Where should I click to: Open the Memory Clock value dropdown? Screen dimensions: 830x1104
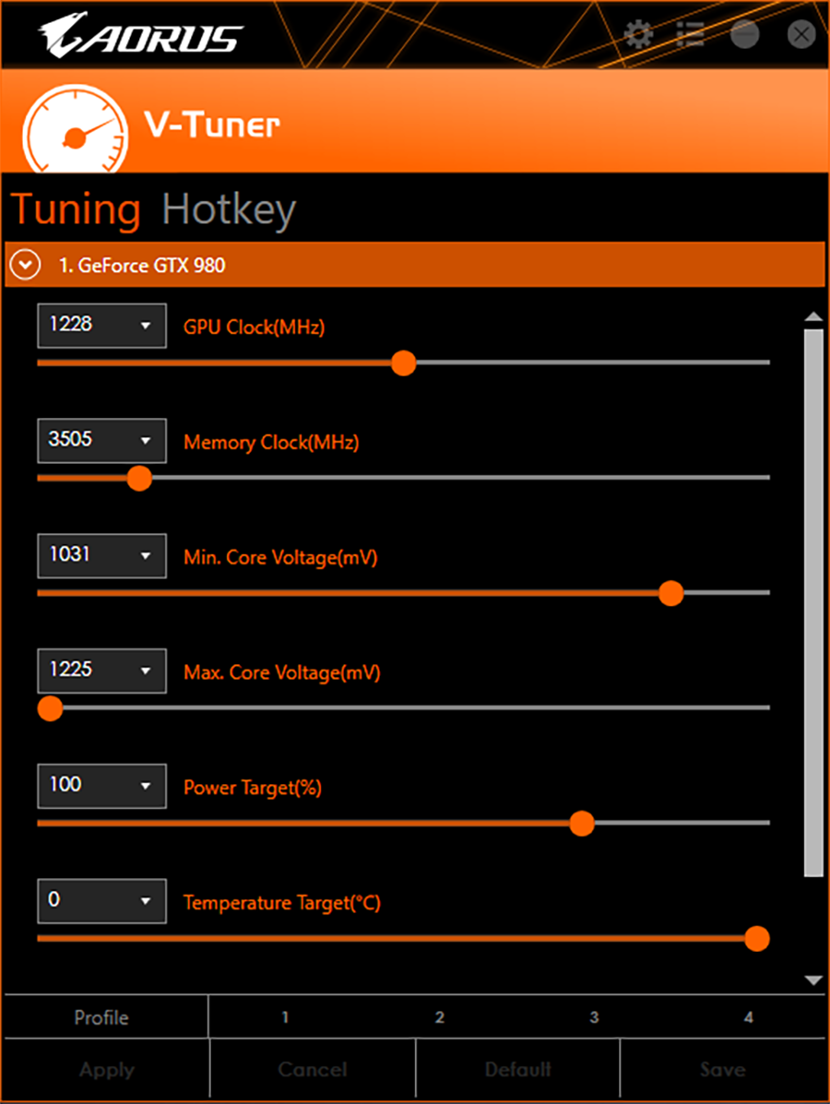[x=102, y=441]
